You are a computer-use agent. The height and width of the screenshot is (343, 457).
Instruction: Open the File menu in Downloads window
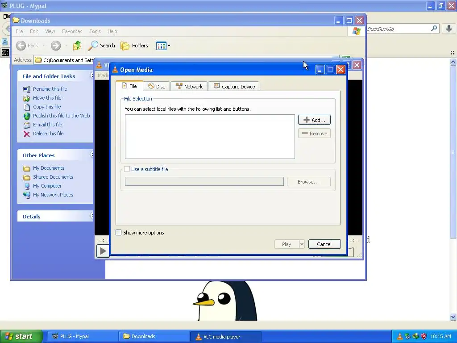[19, 31]
